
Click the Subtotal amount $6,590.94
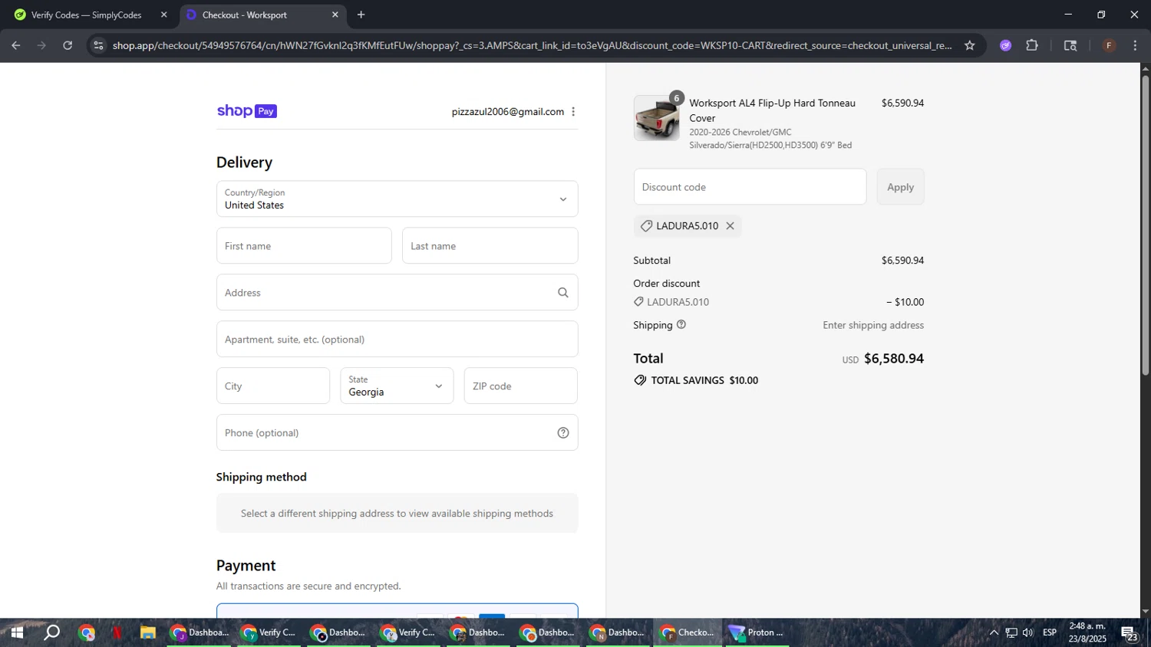pyautogui.click(x=902, y=261)
